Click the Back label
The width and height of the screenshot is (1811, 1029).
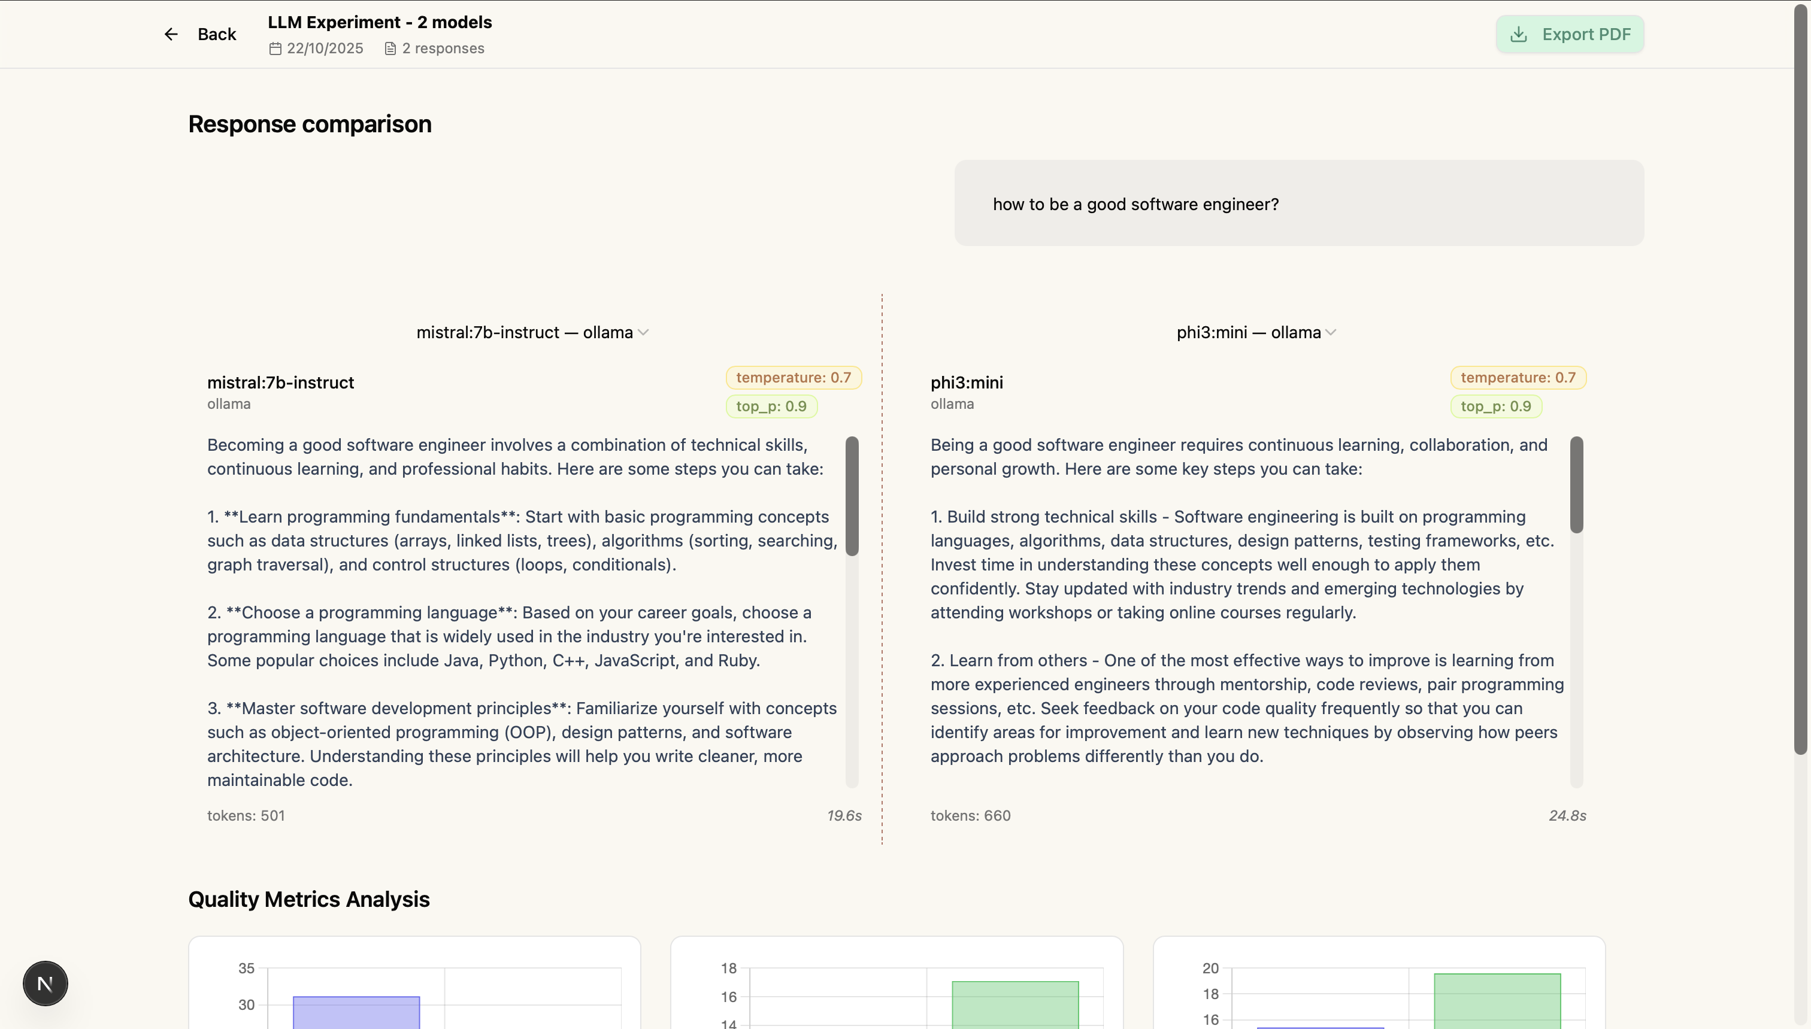[x=216, y=34]
